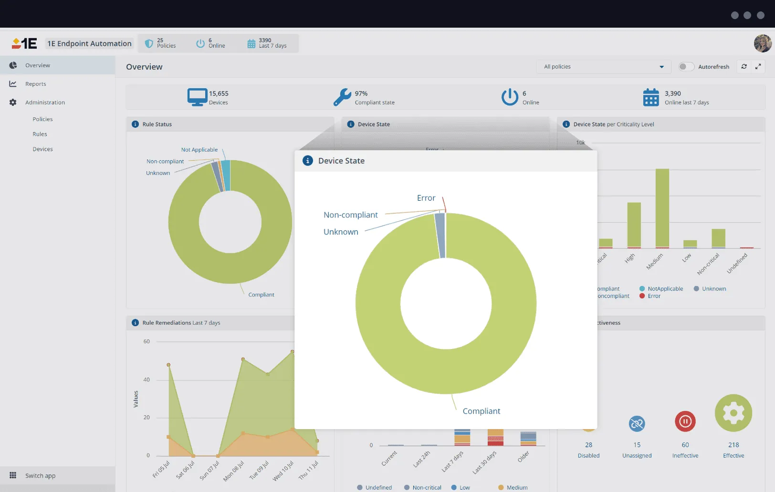Click the green Effective gear icon
The width and height of the screenshot is (775, 492).
click(733, 413)
